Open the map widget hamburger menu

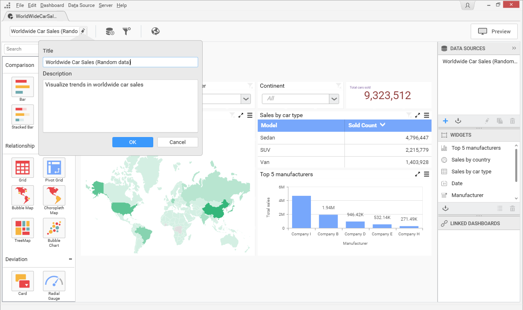pos(250,115)
